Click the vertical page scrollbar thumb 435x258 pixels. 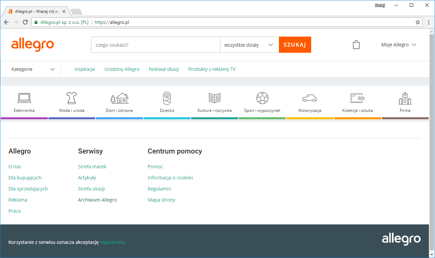[x=432, y=142]
